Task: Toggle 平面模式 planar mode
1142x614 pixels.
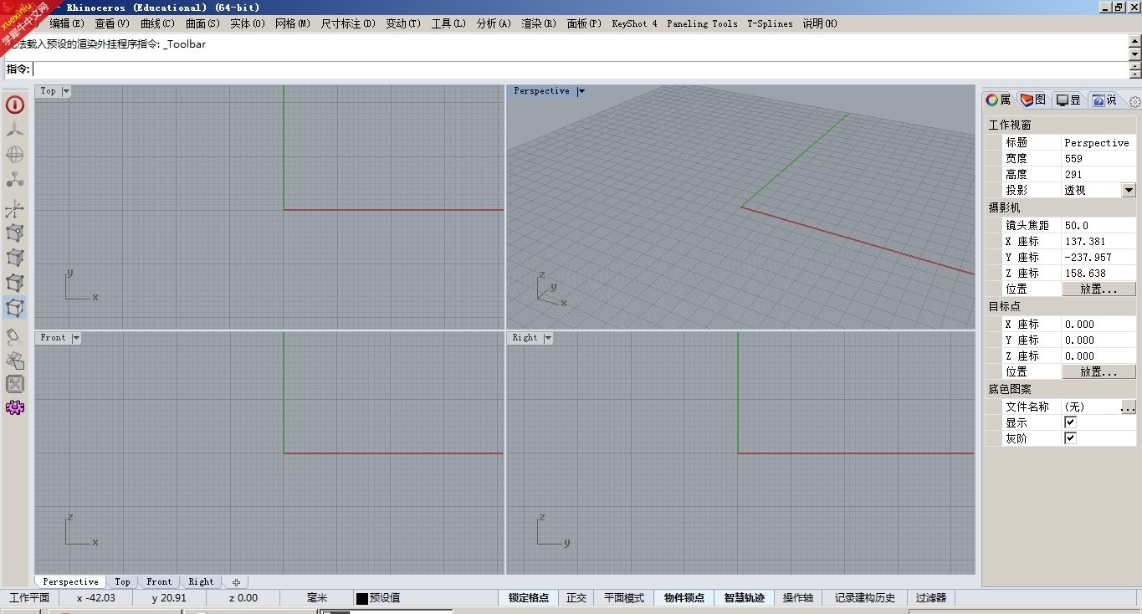Action: tap(624, 598)
